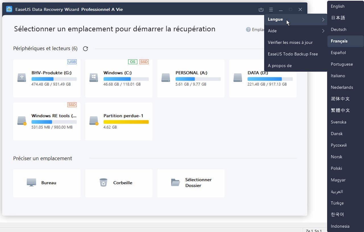Image resolution: width=364 pixels, height=232 pixels.
Task: Click the 5.61 GB / 9.77 GB text
Action: click(x=191, y=84)
